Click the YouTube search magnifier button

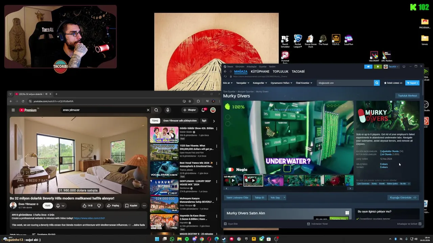click(156, 110)
